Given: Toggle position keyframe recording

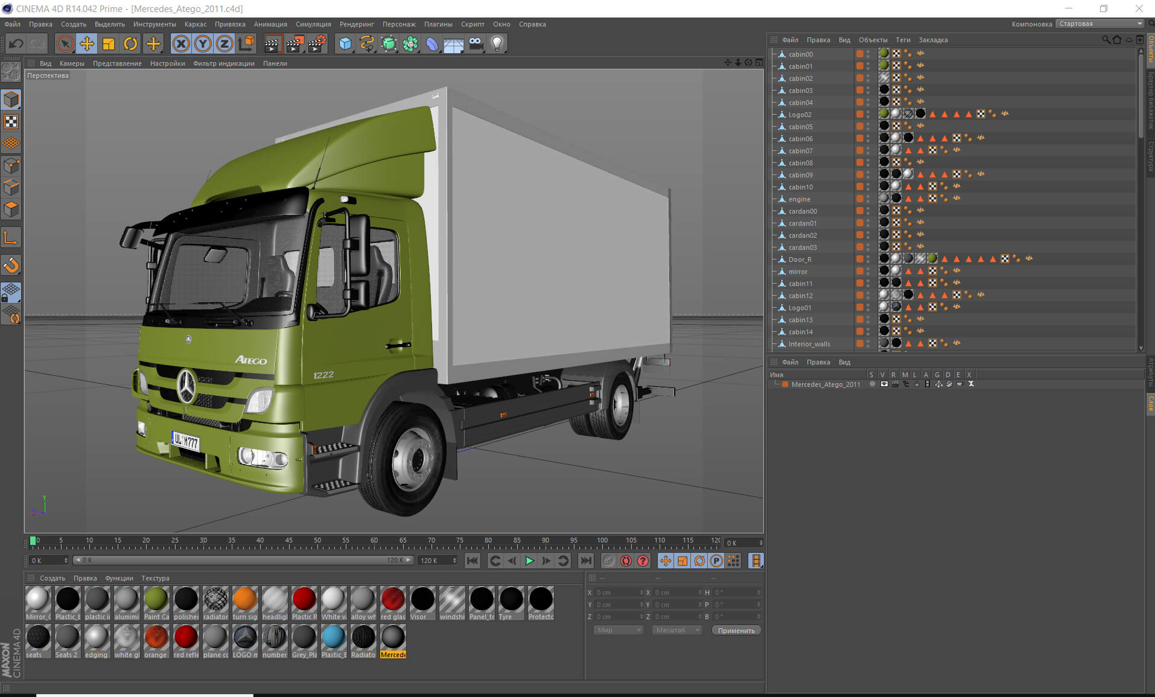Looking at the screenshot, I should point(666,561).
